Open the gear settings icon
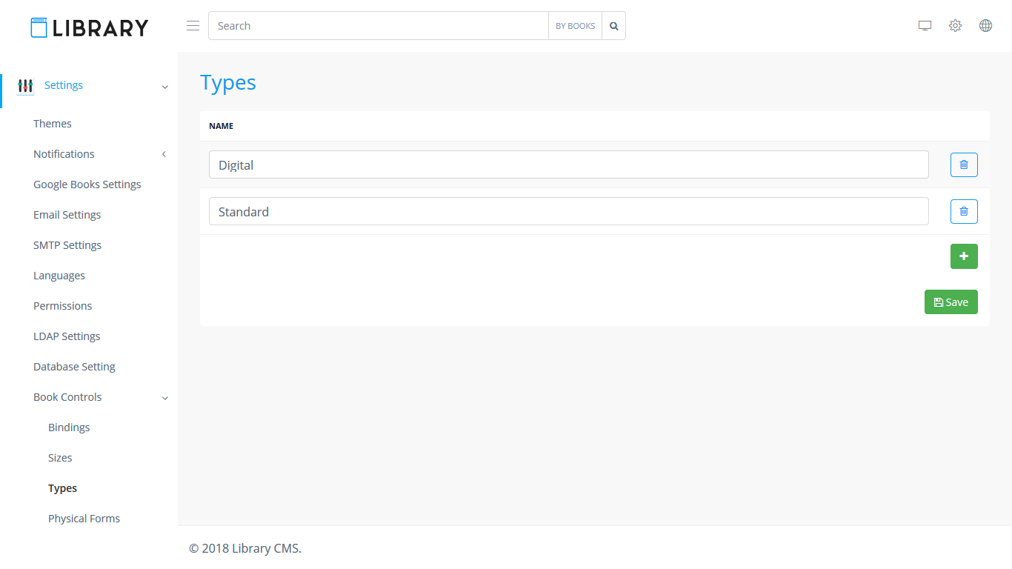 [x=955, y=26]
